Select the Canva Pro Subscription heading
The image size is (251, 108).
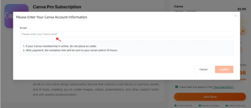tap(57, 7)
